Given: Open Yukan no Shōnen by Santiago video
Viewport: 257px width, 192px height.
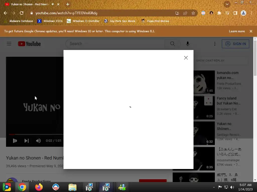Looking at the screenshot, I should click(224, 126).
